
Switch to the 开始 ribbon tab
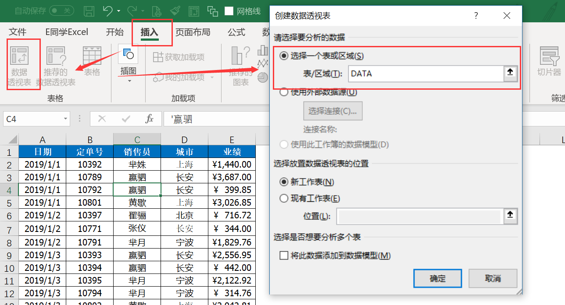click(x=115, y=32)
